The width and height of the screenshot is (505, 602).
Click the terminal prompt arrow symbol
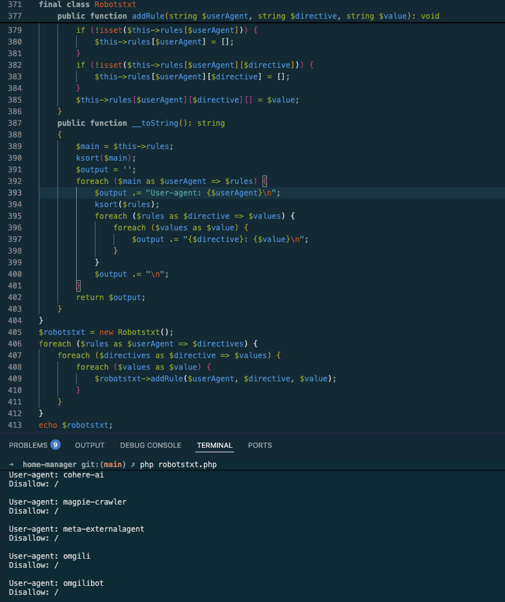pyautogui.click(x=12, y=465)
